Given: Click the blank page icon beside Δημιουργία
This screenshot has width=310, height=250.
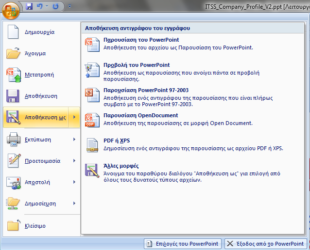Looking at the screenshot, I should coord(13,32).
